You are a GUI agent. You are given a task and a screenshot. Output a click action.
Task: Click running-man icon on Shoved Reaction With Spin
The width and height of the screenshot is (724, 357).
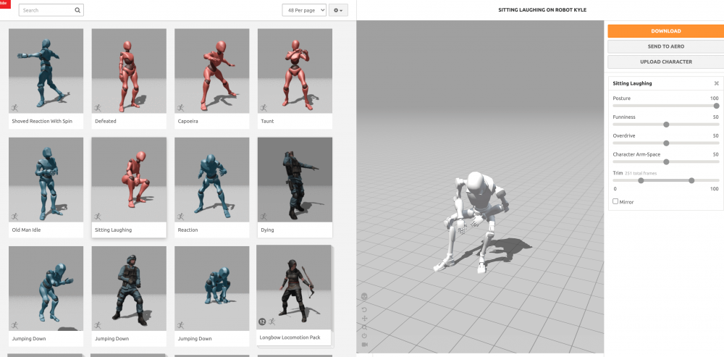click(14, 108)
